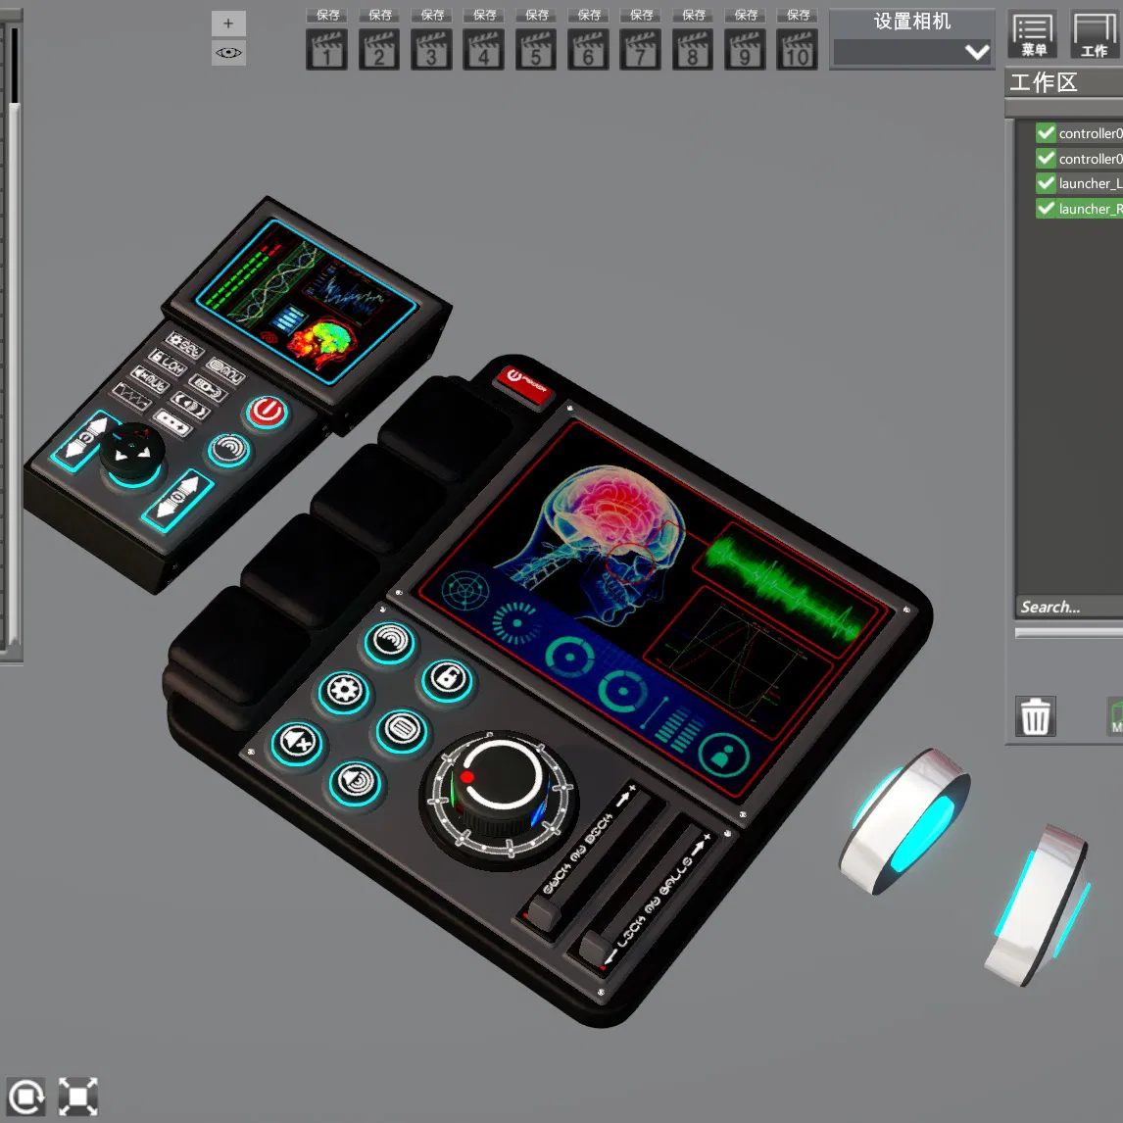Select camera slot 1 clapperboard icon
Image resolution: width=1123 pixels, height=1123 pixels.
pyautogui.click(x=326, y=49)
